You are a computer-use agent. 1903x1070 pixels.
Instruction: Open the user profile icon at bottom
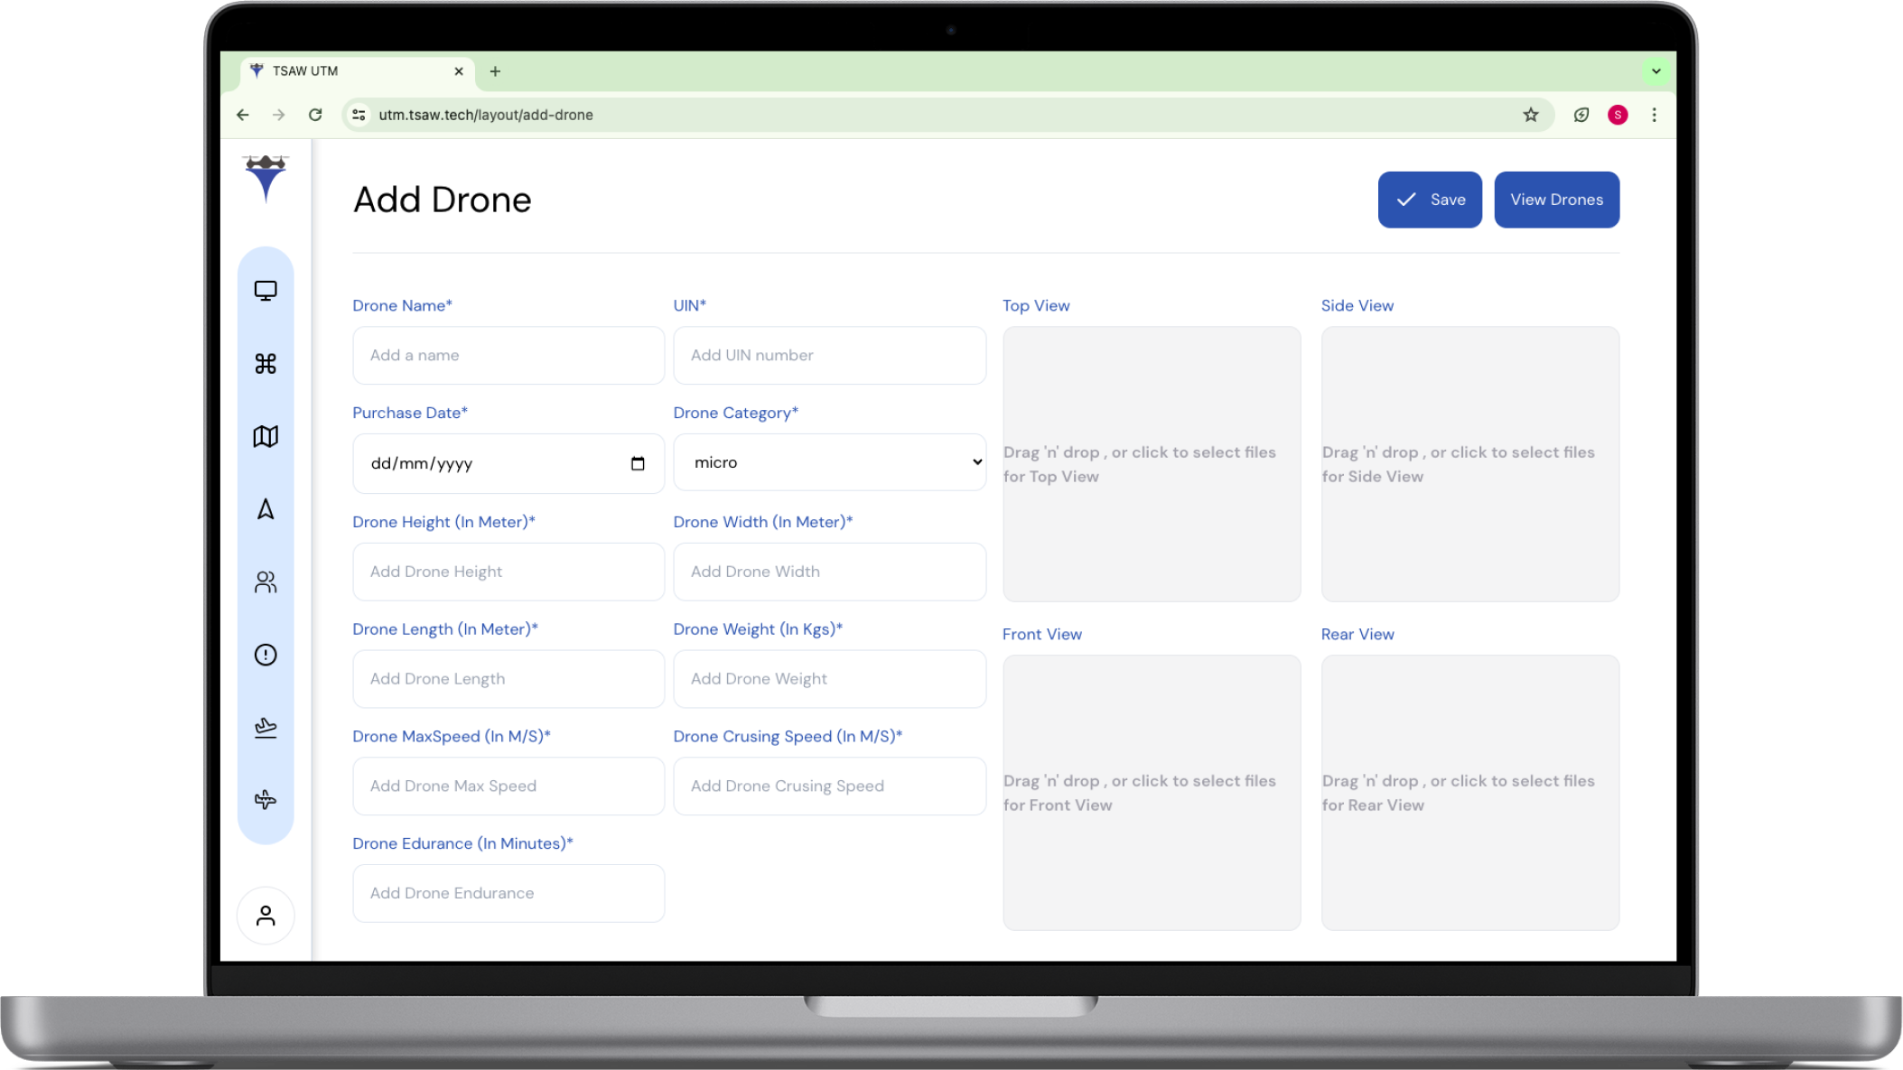(266, 916)
